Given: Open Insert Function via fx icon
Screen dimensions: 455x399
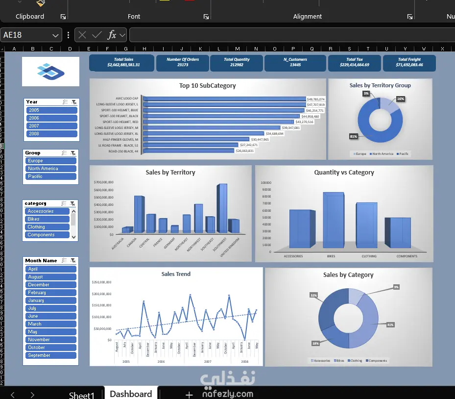Looking at the screenshot, I should point(112,35).
